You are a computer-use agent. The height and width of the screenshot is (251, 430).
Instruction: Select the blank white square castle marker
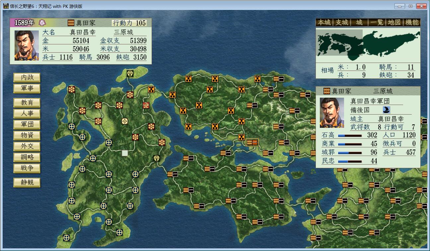(x=125, y=153)
